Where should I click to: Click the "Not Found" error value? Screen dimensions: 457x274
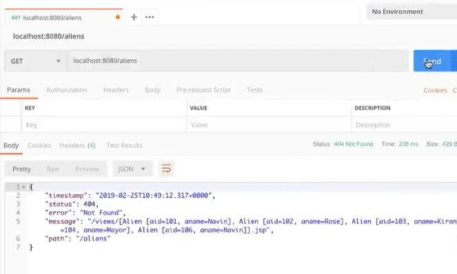pos(101,213)
